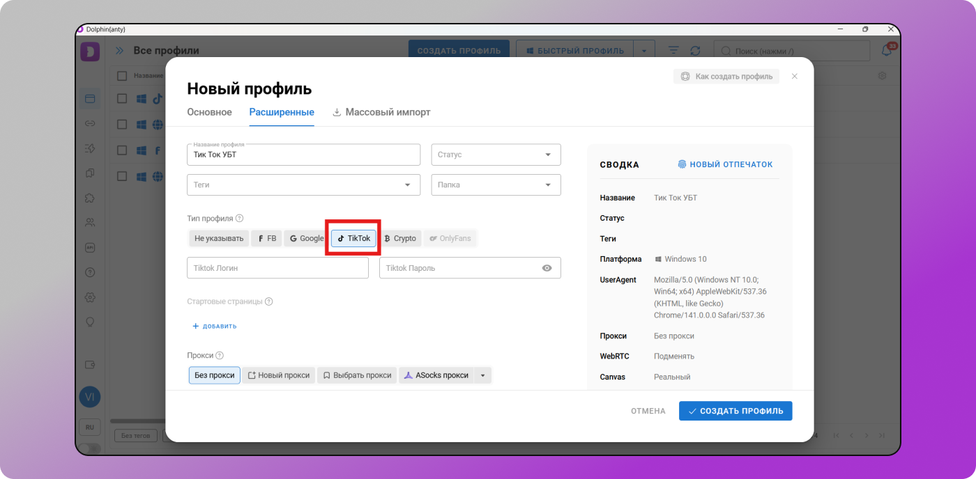Open the Теги dropdown
Screen dimensions: 976x479
coord(303,184)
